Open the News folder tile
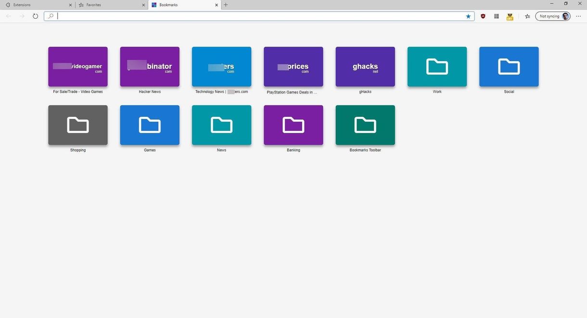Screen dimensions: 587x318 [x=221, y=125]
